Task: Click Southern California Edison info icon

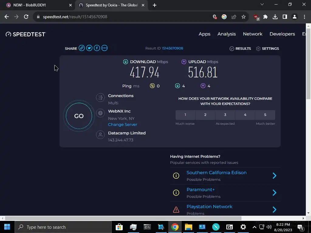Action: 176,176
